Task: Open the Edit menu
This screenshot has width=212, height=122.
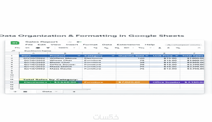Action: [x=42, y=45]
